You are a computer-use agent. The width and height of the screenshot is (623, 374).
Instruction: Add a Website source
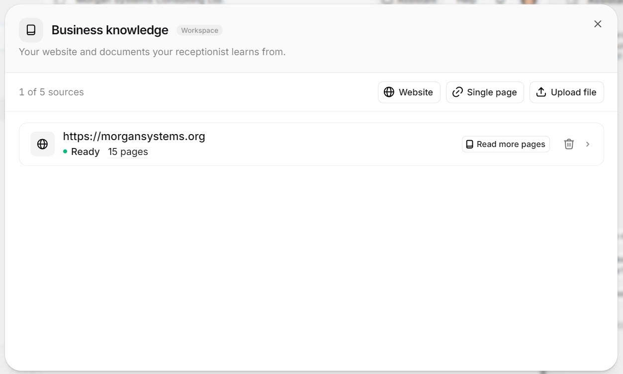click(x=409, y=92)
